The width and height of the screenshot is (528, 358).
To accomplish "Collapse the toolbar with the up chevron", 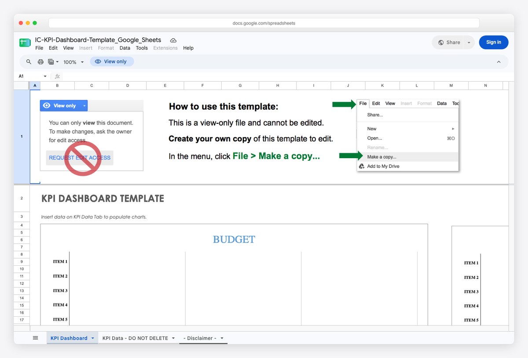I will (499, 62).
